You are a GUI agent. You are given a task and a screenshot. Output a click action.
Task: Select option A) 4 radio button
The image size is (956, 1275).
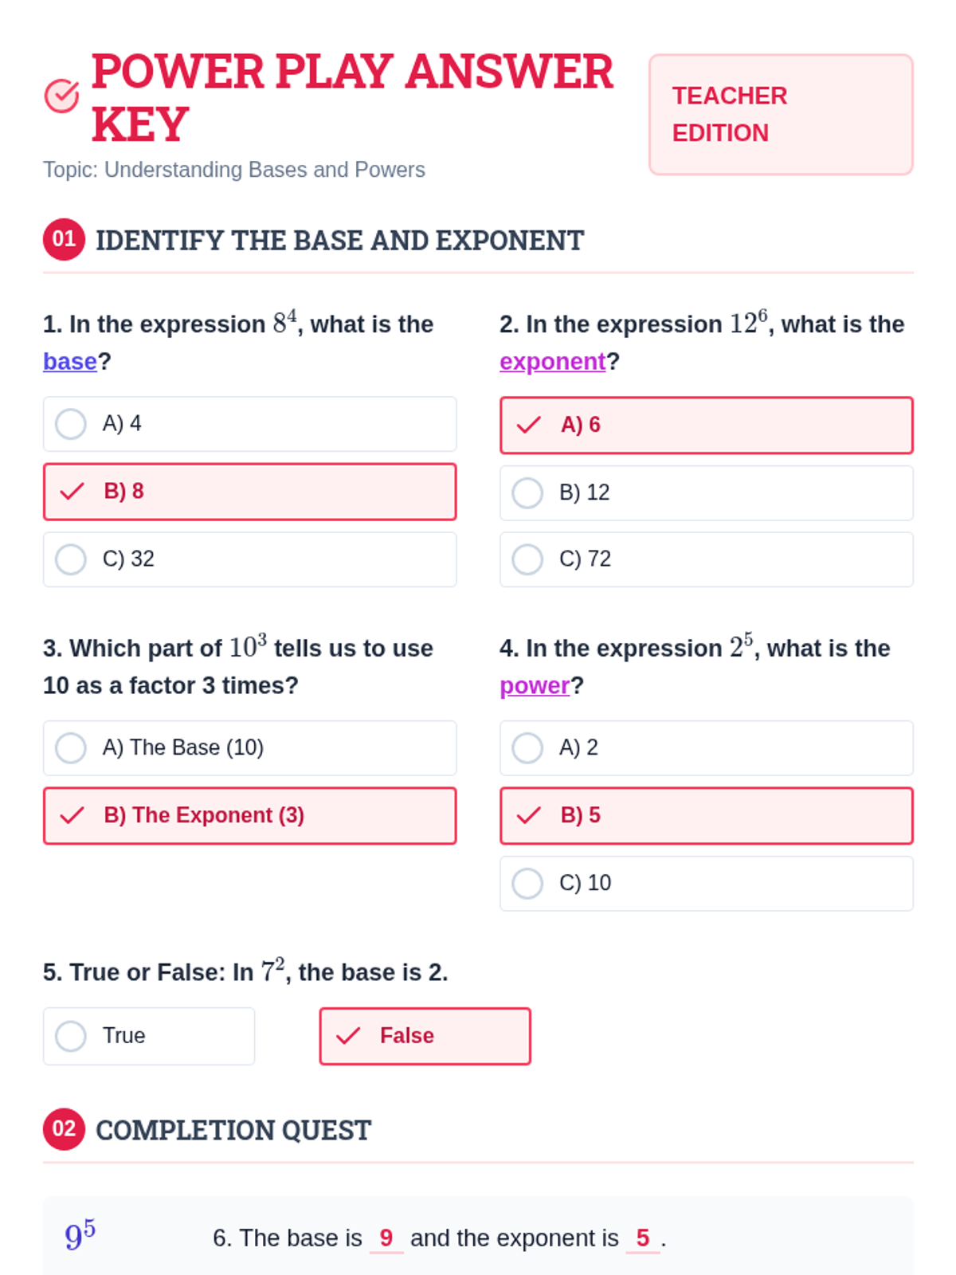(x=71, y=424)
